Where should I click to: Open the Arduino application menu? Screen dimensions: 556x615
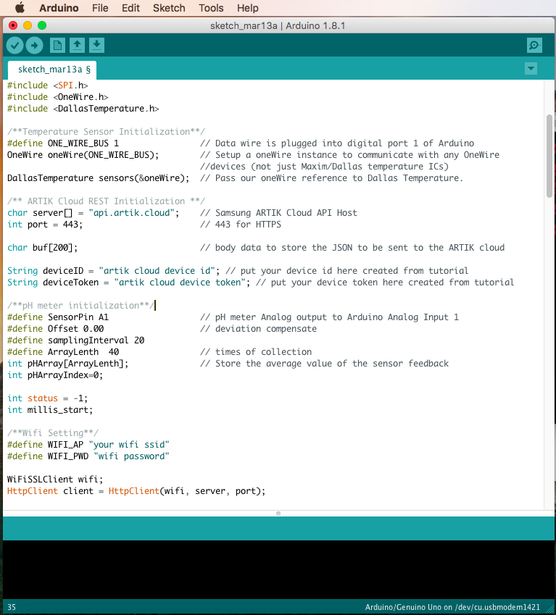(x=59, y=8)
